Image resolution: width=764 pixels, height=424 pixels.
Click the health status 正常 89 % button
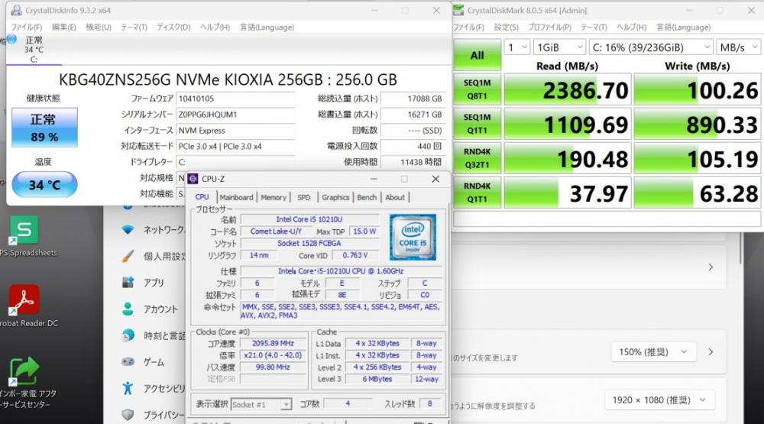(x=44, y=127)
